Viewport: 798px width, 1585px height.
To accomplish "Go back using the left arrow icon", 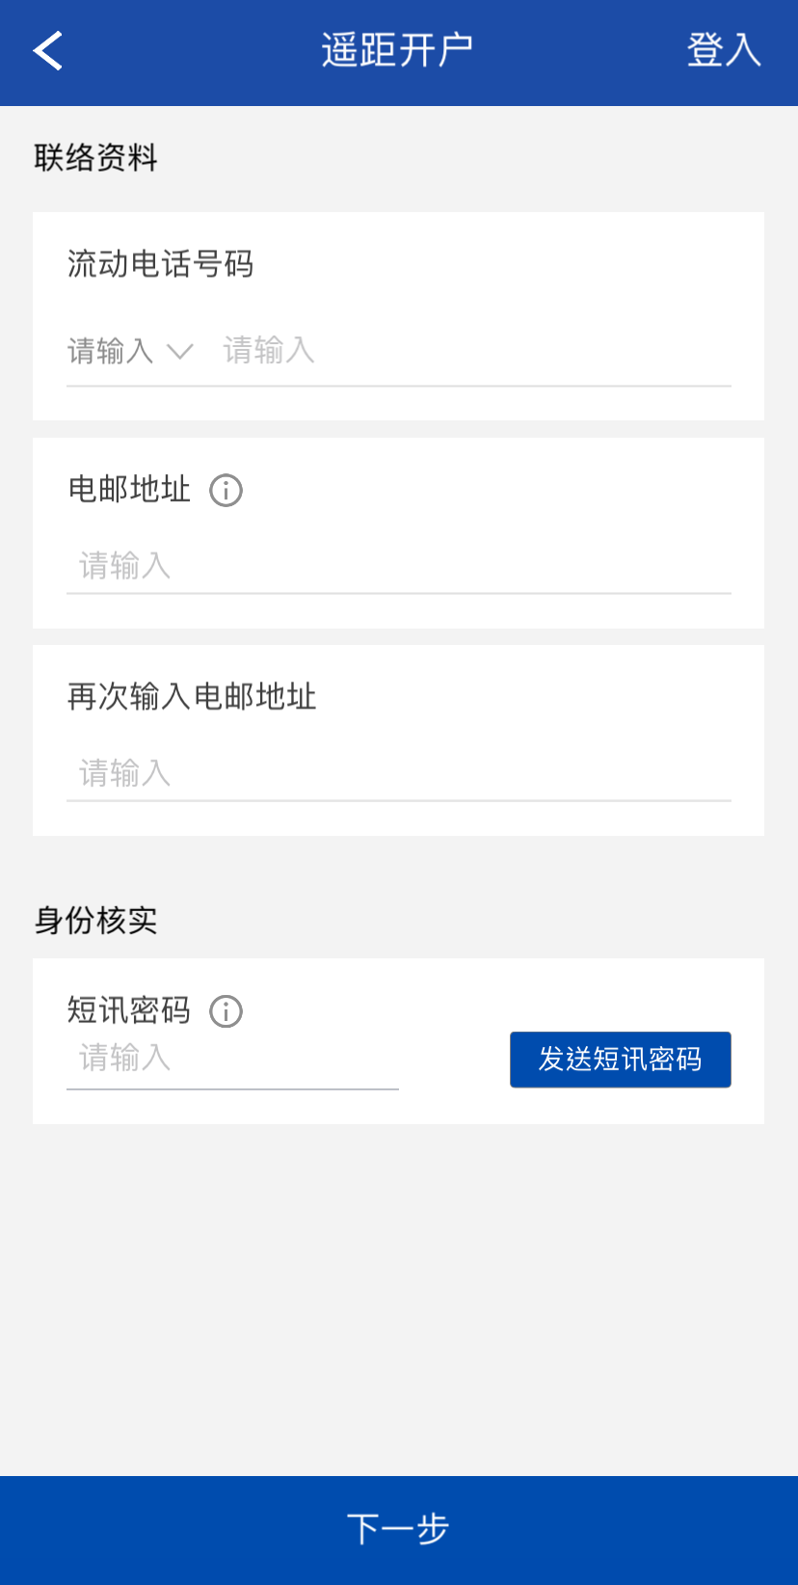I will pyautogui.click(x=48, y=51).
